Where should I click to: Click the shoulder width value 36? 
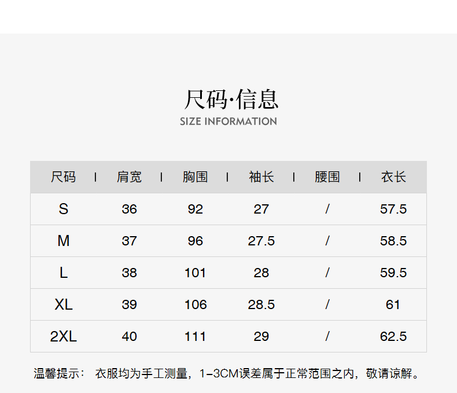coord(129,209)
